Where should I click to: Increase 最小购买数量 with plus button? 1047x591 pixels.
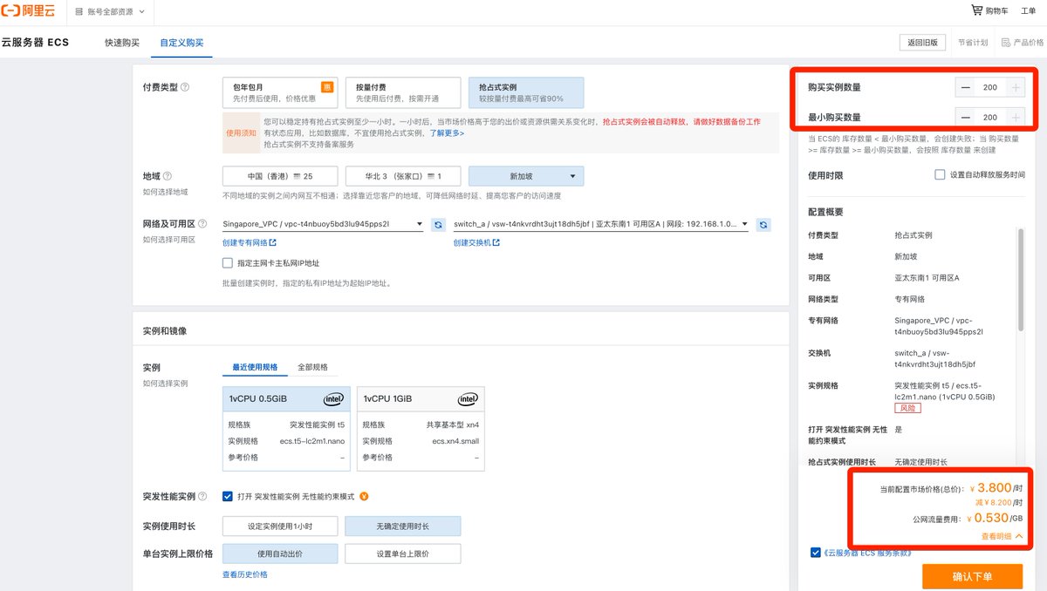[1016, 117]
